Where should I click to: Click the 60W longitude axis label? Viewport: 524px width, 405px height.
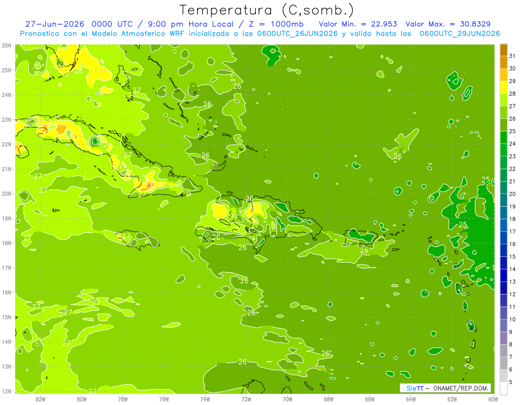pyautogui.click(x=493, y=399)
